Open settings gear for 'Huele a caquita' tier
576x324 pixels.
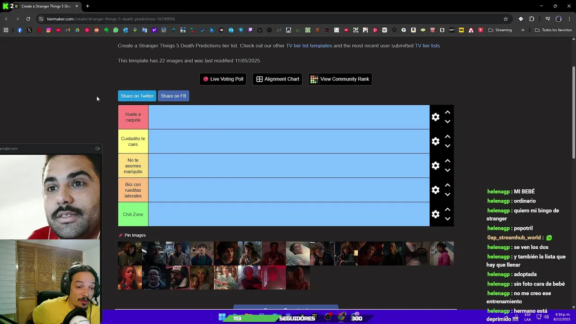(435, 117)
